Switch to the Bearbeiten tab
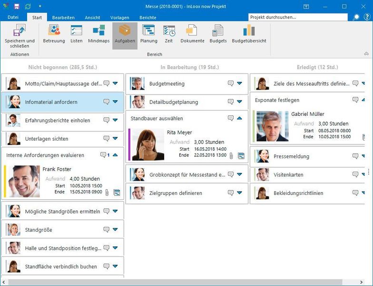373x286 pixels. tap(63, 17)
